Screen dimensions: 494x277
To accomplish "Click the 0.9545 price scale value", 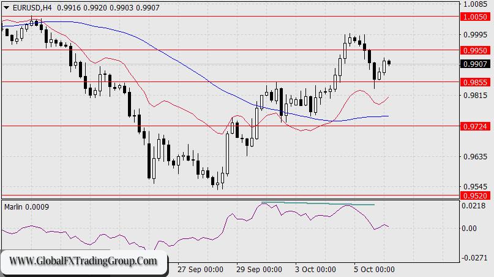I will tap(476, 187).
